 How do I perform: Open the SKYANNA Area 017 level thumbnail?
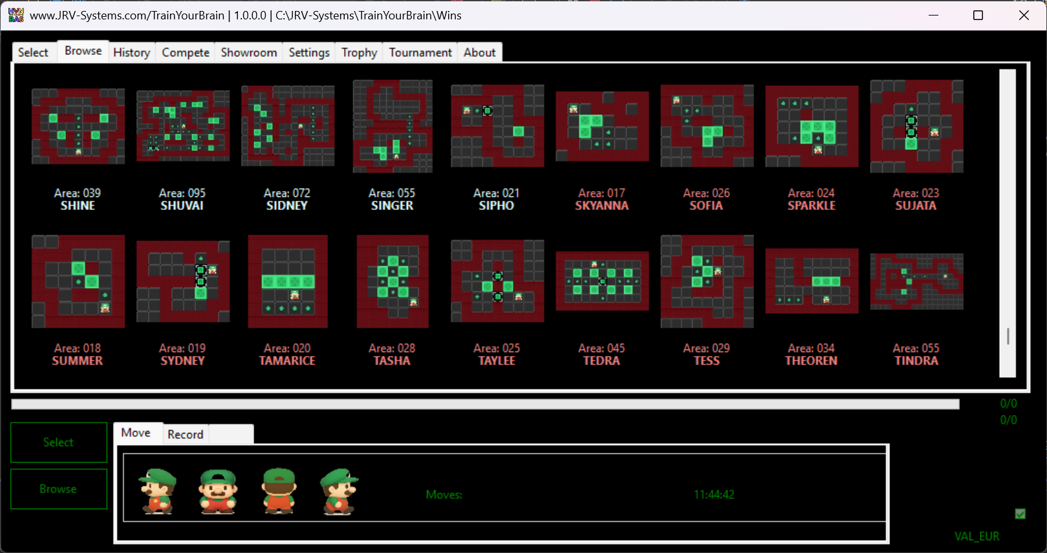click(x=602, y=126)
